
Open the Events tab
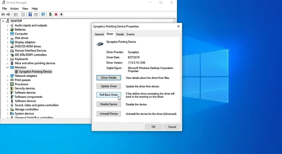click(x=130, y=34)
